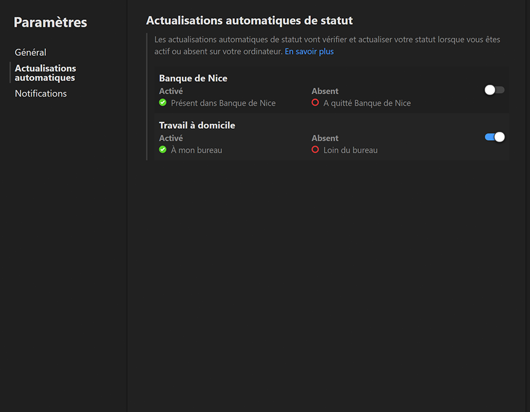Select Actualisations automatiques in the sidebar
530x412 pixels.
click(x=45, y=73)
